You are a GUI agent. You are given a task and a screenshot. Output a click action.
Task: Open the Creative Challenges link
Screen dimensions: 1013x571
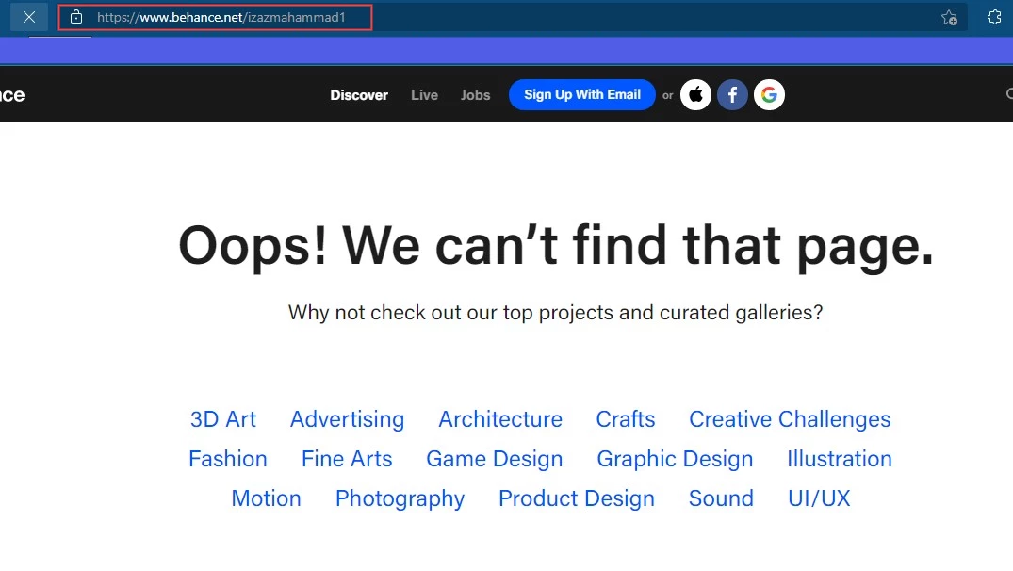pyautogui.click(x=790, y=419)
